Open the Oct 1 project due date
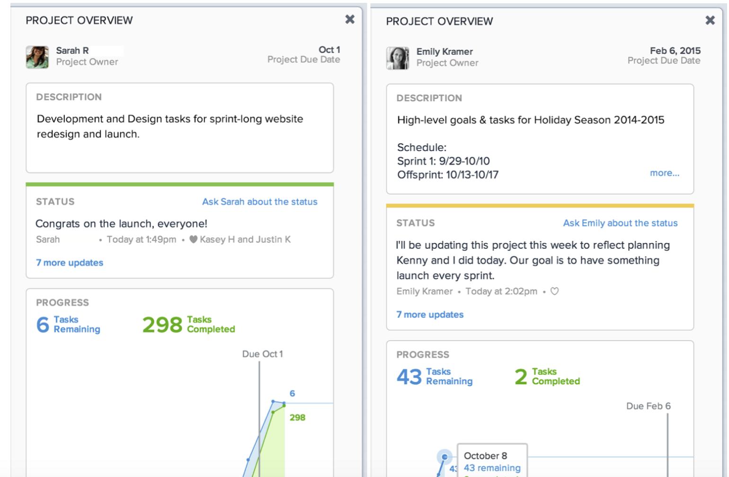 pyautogui.click(x=329, y=50)
